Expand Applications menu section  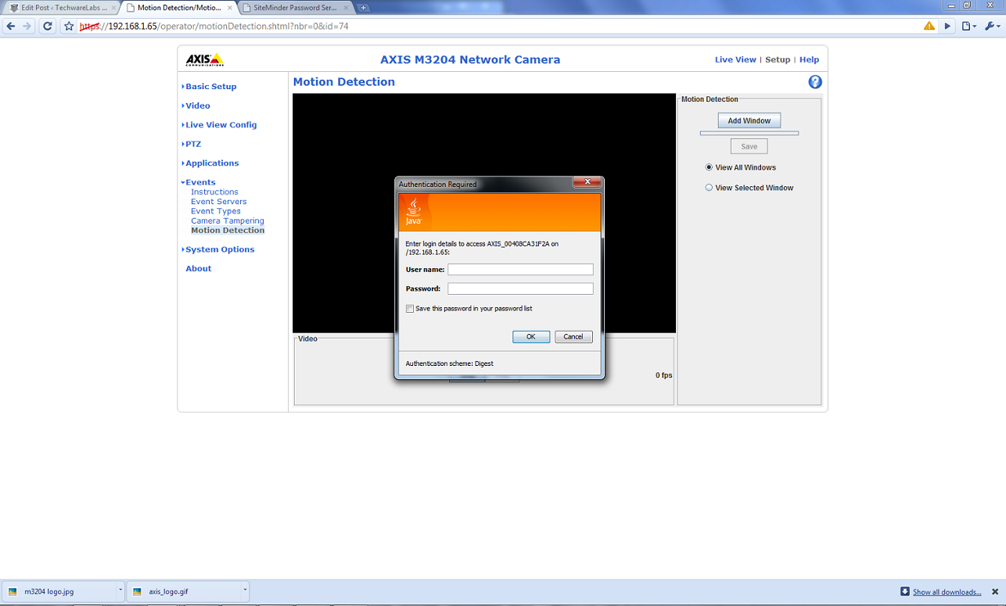pos(210,163)
